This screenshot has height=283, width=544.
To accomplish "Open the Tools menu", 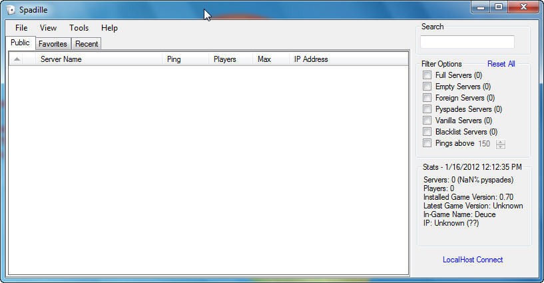I will (x=79, y=28).
